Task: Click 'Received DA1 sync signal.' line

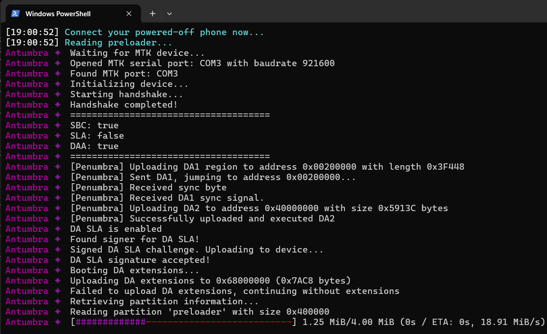Action: (167, 198)
